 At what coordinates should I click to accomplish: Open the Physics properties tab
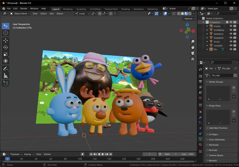point(200,128)
